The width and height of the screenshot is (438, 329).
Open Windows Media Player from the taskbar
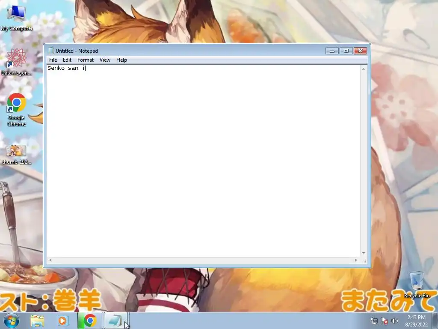point(63,321)
